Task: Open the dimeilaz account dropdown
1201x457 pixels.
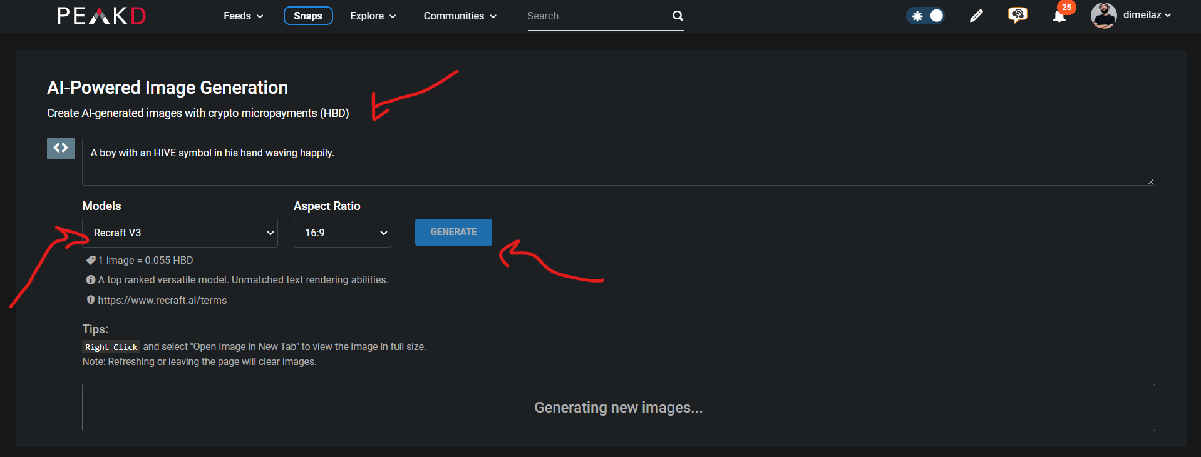Action: pyautogui.click(x=1147, y=15)
